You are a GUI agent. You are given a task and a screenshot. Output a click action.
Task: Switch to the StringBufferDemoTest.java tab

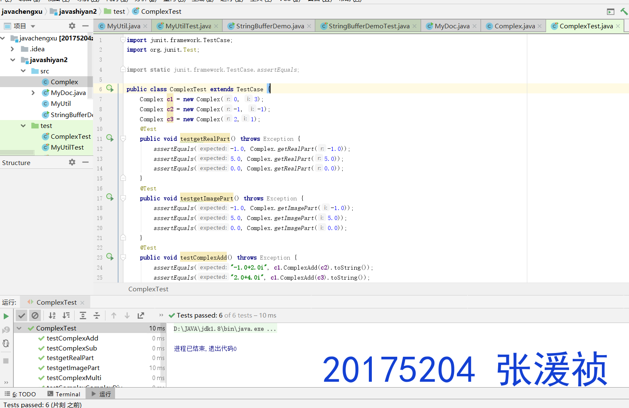pos(369,26)
